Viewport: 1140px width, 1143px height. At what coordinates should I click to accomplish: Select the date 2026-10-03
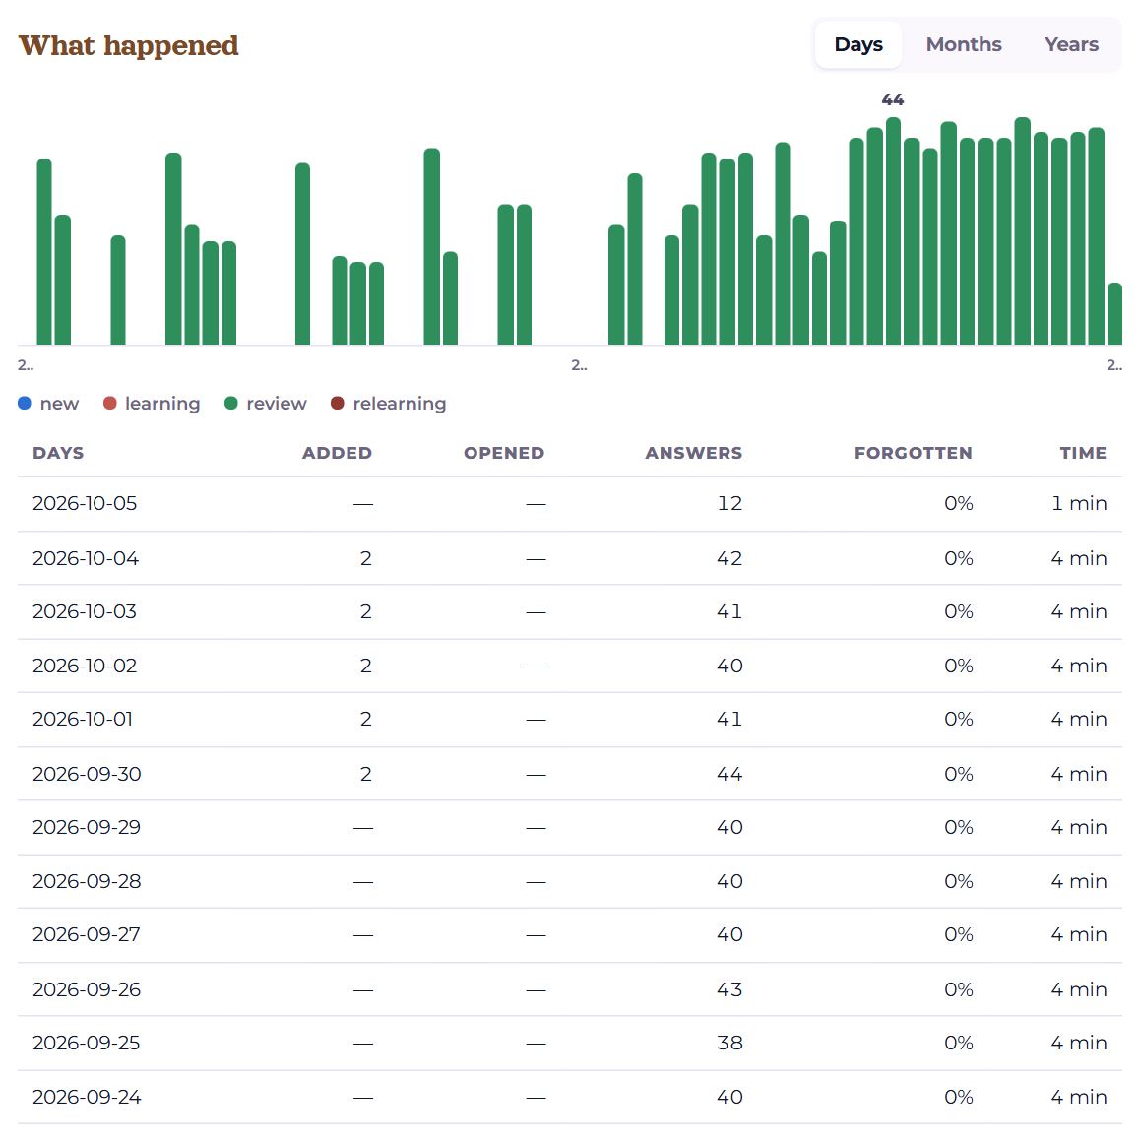coord(85,611)
